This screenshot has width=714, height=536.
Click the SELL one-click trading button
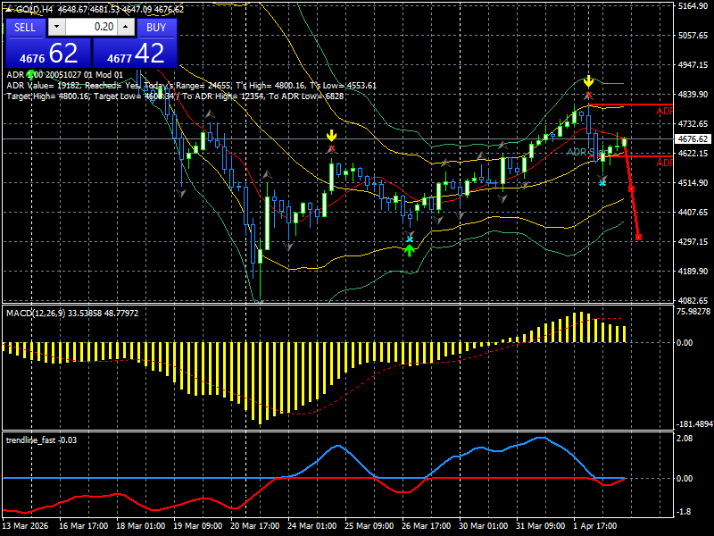25,28
